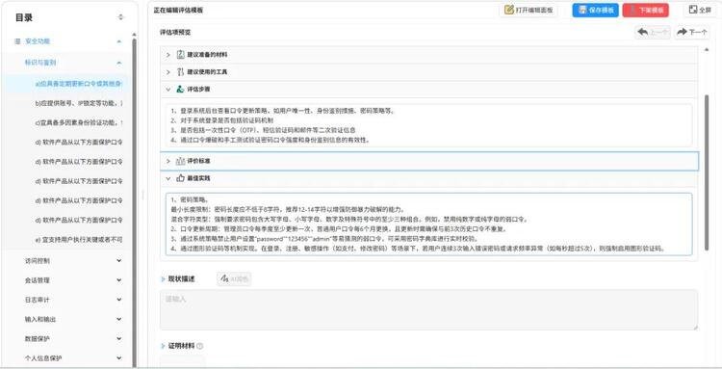The height and width of the screenshot is (369, 722).
Task: Click the red 下架模板 button
Action: coord(646,11)
